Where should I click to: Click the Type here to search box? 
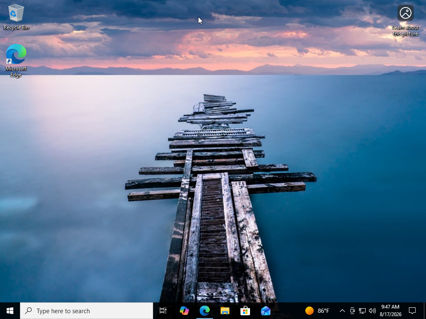pos(87,311)
